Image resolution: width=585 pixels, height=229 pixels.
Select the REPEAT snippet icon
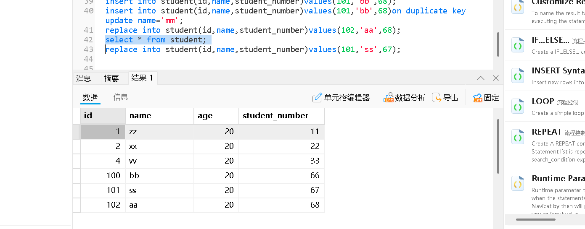(x=518, y=137)
